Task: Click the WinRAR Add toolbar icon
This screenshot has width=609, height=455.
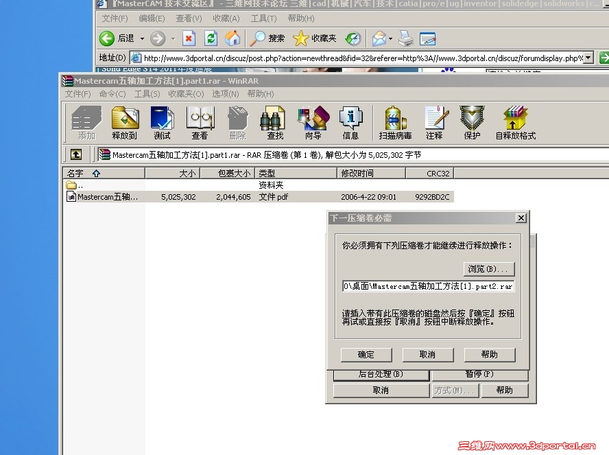Action: point(86,123)
